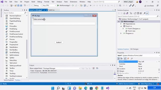
Task: Open the Analyze menu
Action: [59, 2]
